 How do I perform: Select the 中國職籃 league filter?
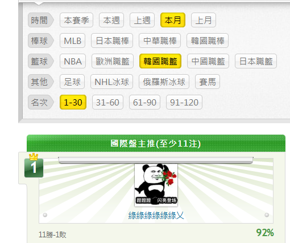[208, 61]
